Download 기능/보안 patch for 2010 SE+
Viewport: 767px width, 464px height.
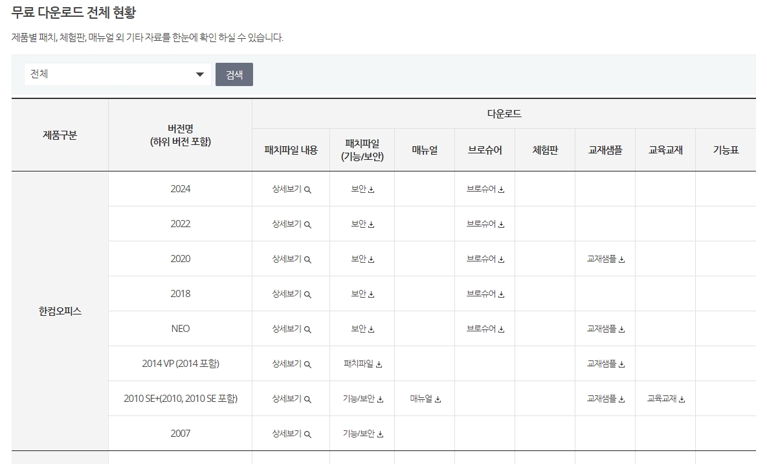(x=363, y=399)
